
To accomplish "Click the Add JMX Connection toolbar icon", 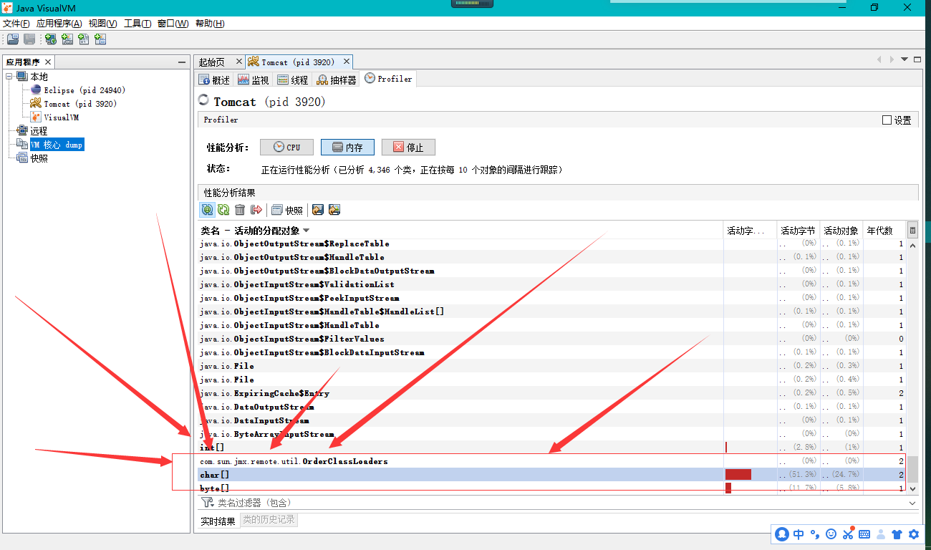I will click(67, 39).
